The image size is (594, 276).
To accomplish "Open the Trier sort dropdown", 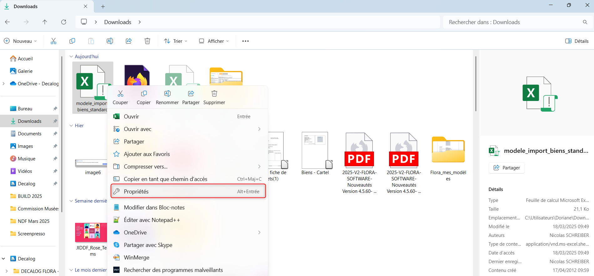I will 176,41.
